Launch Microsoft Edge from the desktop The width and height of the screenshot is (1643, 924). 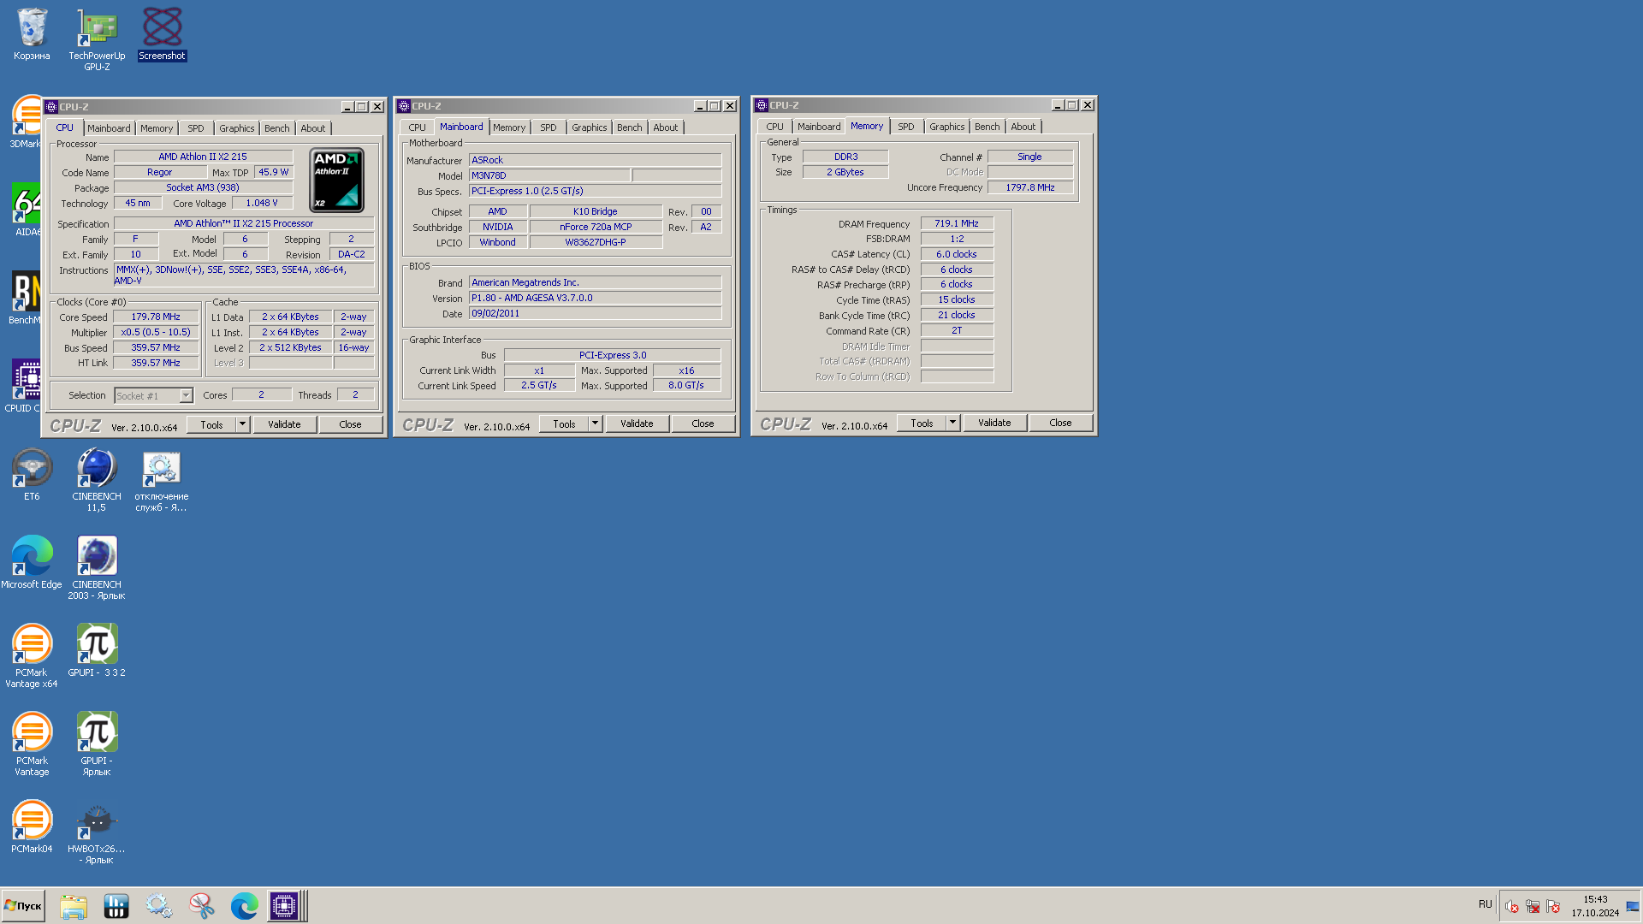[x=32, y=562]
